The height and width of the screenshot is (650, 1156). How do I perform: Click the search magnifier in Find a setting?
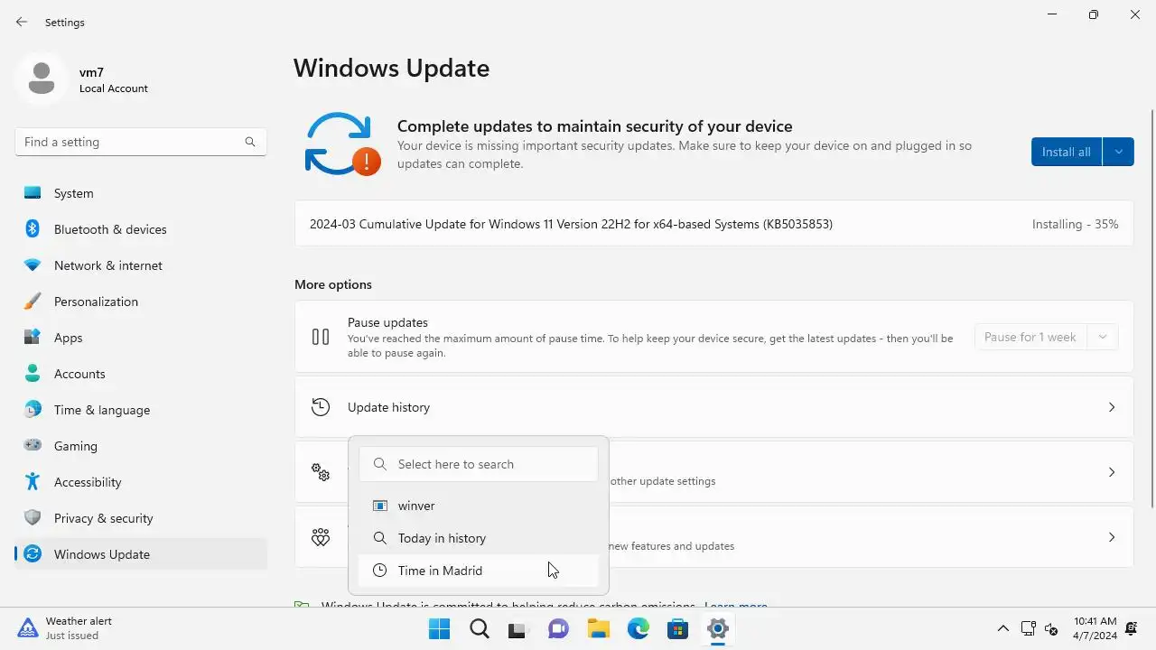tap(250, 142)
